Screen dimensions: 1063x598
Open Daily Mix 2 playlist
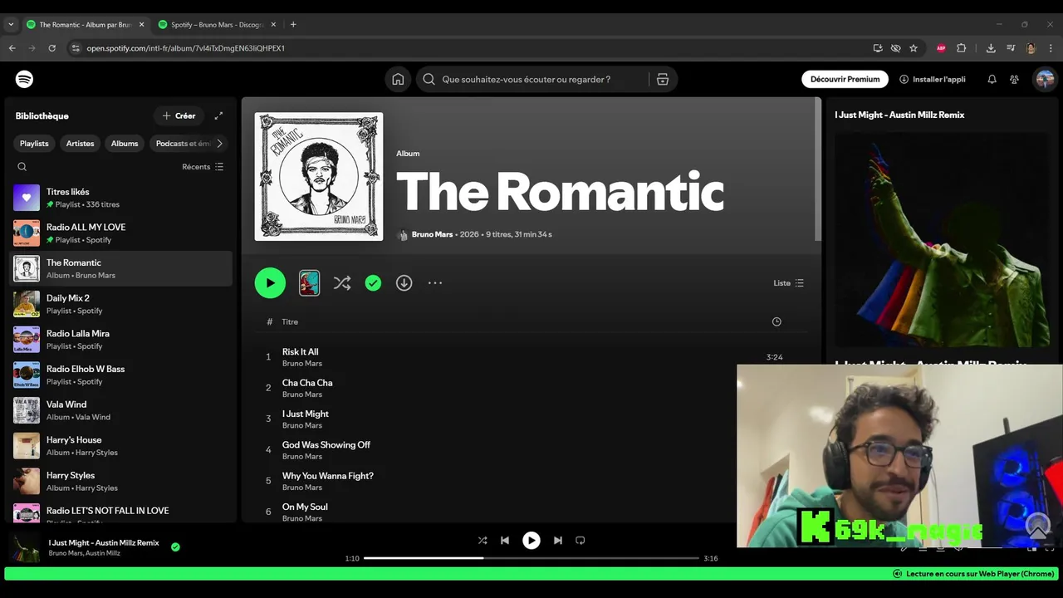pyautogui.click(x=121, y=304)
